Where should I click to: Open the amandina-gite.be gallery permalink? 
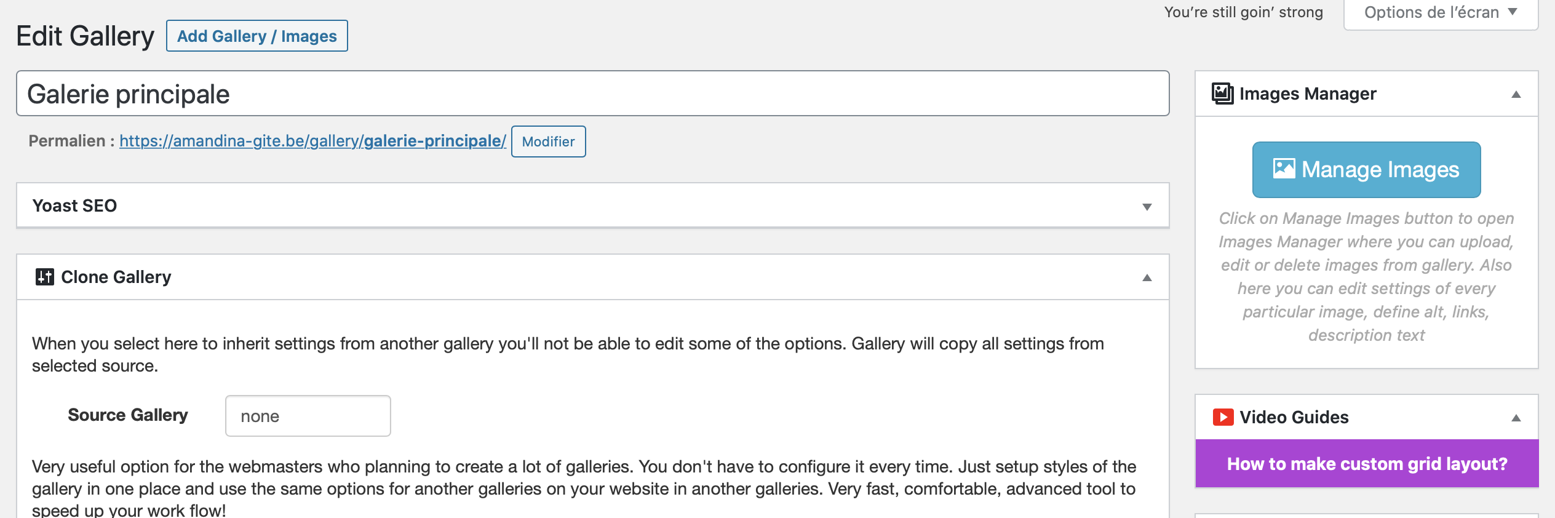tap(312, 141)
